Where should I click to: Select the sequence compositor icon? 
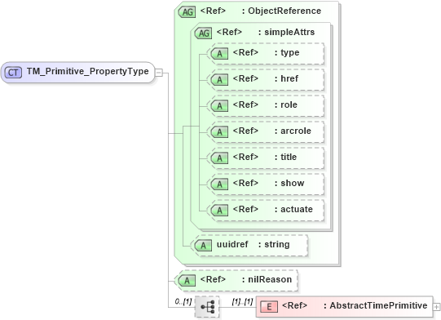pyautogui.click(x=207, y=307)
